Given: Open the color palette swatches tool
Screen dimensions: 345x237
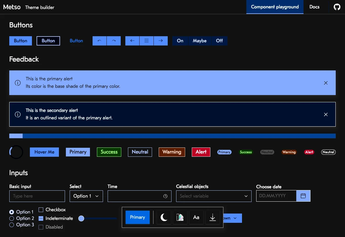Looking at the screenshot, I should pos(180,217).
